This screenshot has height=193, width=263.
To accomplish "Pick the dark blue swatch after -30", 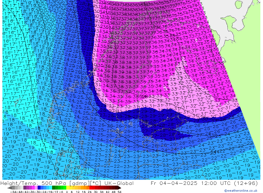I will coord(39,188).
